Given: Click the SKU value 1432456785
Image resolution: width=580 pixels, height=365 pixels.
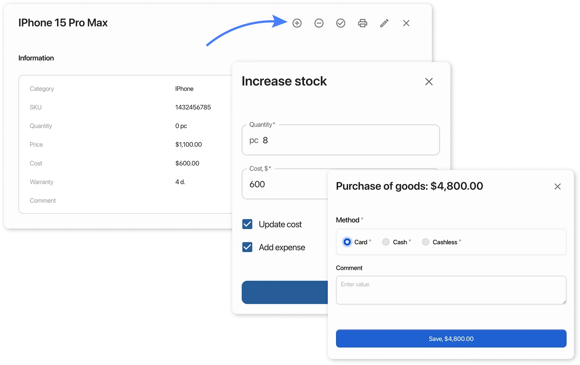Looking at the screenshot, I should tap(193, 107).
